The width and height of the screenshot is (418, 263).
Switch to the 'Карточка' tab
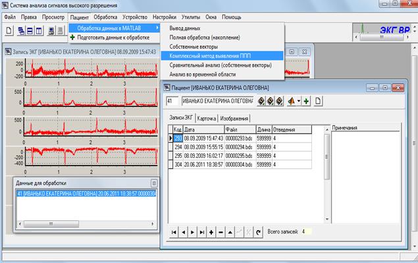[x=211, y=118]
